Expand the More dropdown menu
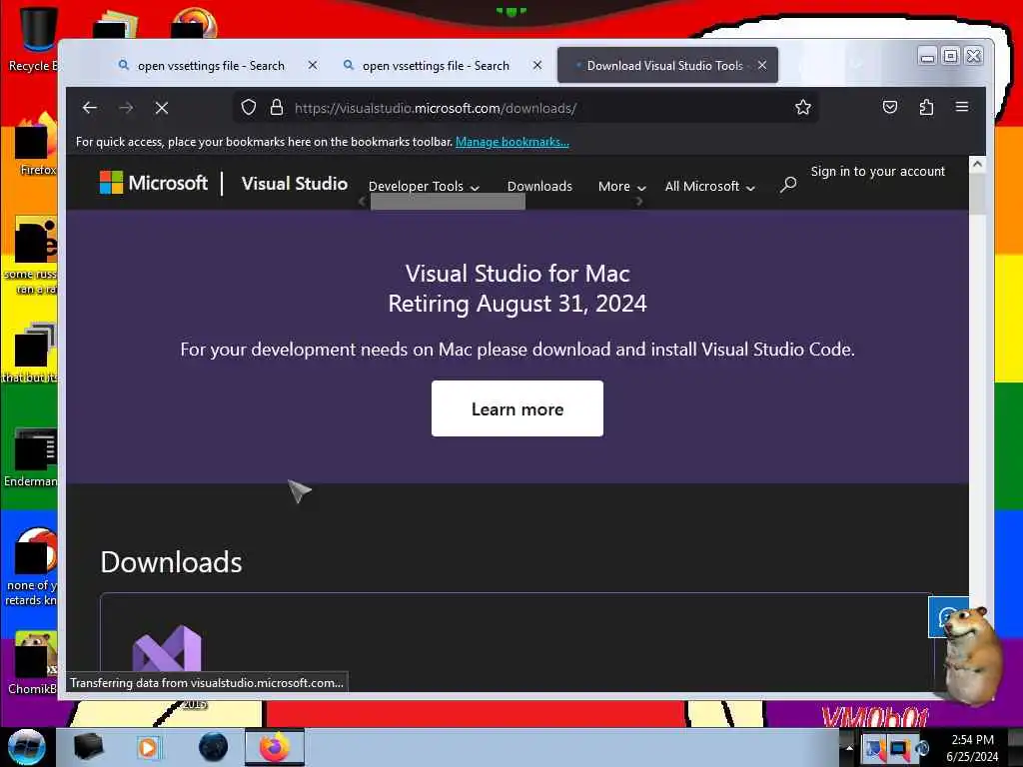Viewport: 1023px width, 767px height. pyautogui.click(x=621, y=187)
